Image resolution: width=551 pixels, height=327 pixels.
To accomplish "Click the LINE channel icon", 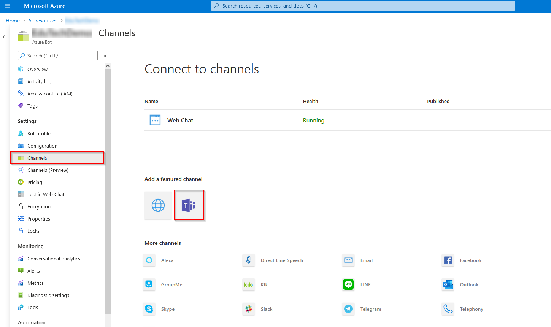I will click(x=348, y=284).
